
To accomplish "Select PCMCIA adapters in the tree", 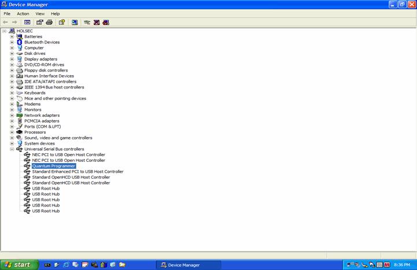I will (42, 121).
